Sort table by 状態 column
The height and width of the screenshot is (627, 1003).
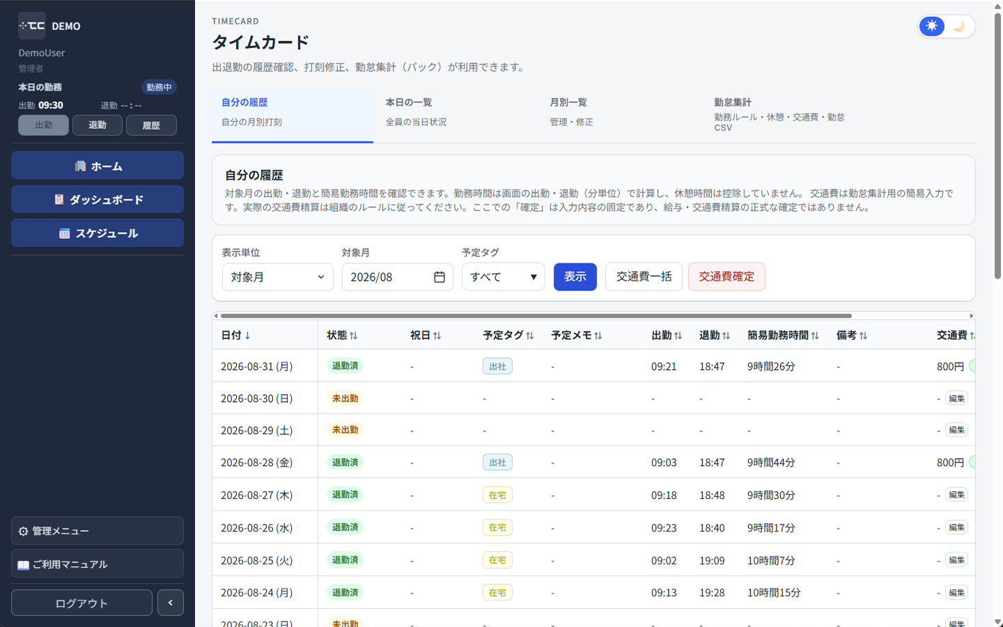[342, 335]
